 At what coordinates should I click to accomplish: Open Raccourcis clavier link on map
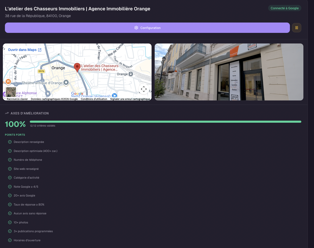pyautogui.click(x=17, y=99)
